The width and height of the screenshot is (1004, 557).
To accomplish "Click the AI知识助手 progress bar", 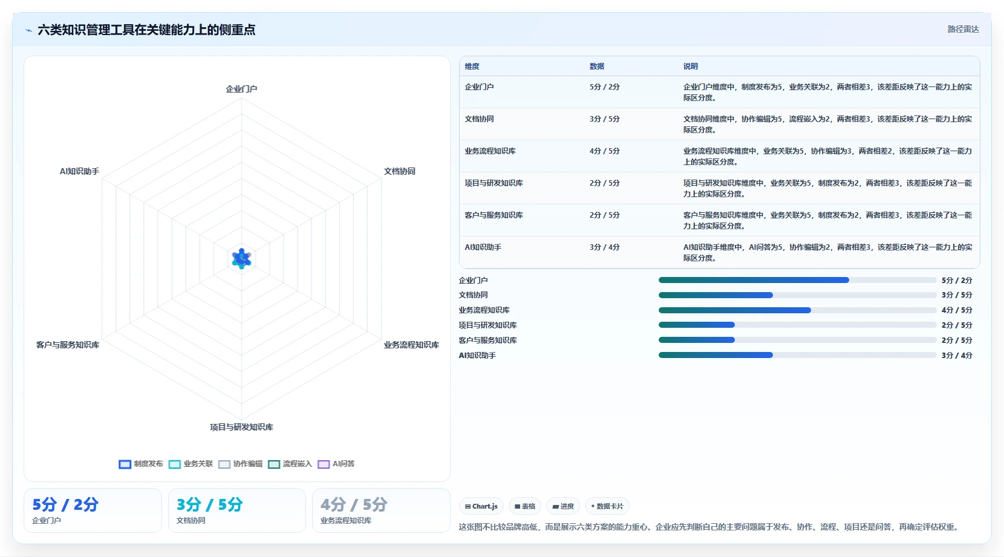I will (797, 355).
